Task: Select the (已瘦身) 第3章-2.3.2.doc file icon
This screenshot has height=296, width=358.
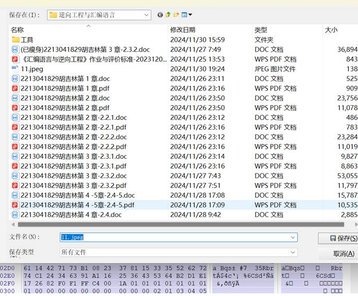Action: (x=15, y=49)
